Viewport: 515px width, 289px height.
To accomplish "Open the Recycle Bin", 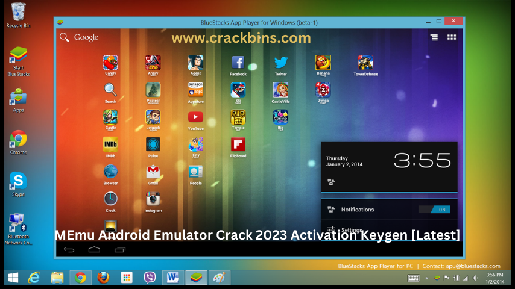I will click(x=18, y=16).
